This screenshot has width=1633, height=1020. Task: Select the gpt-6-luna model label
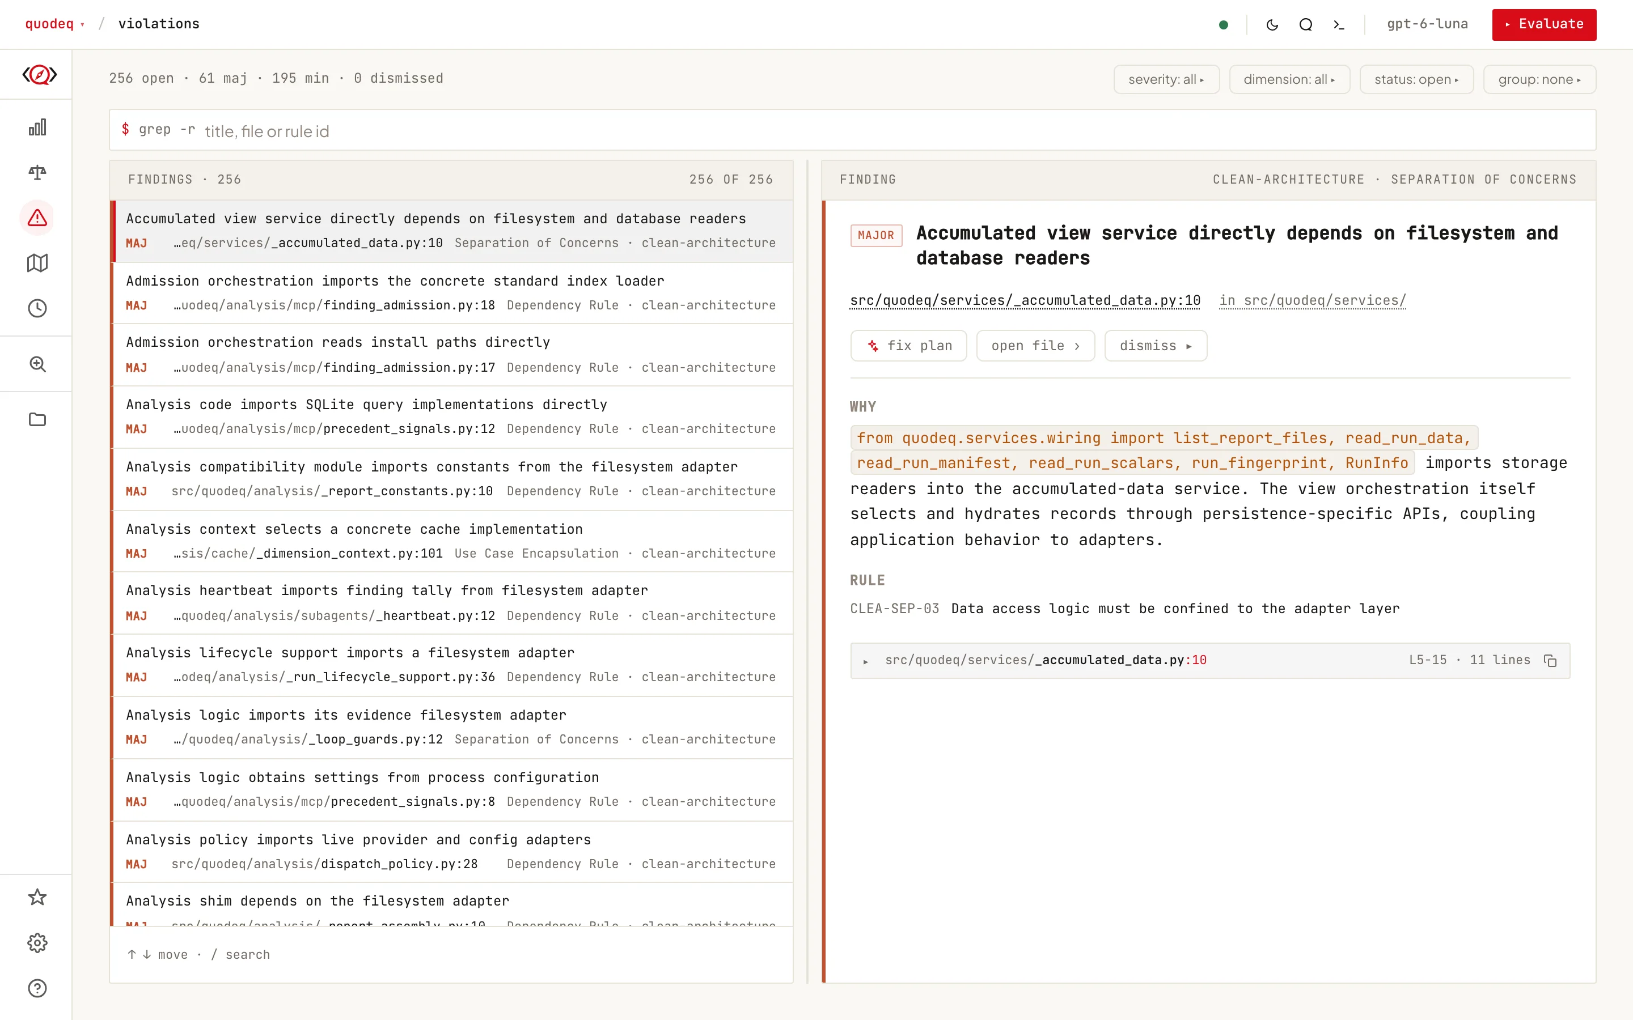point(1427,24)
